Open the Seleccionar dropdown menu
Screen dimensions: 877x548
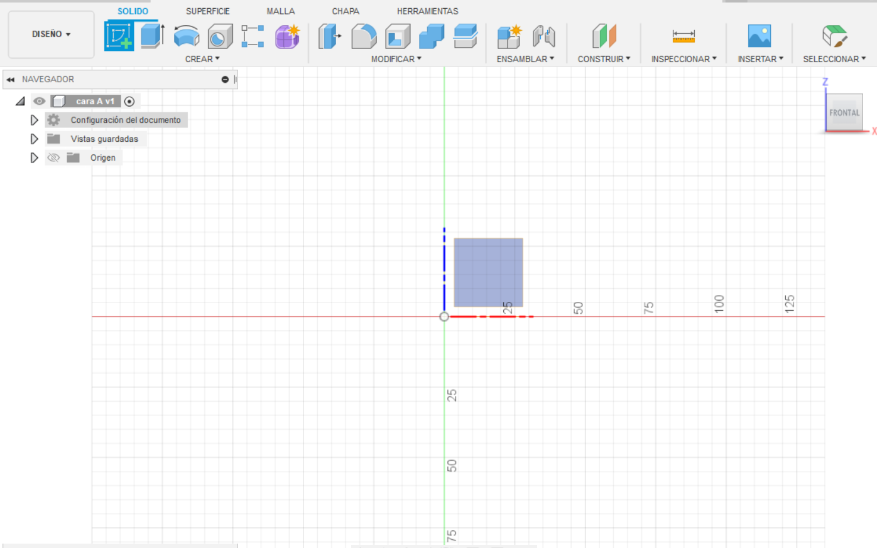click(834, 59)
